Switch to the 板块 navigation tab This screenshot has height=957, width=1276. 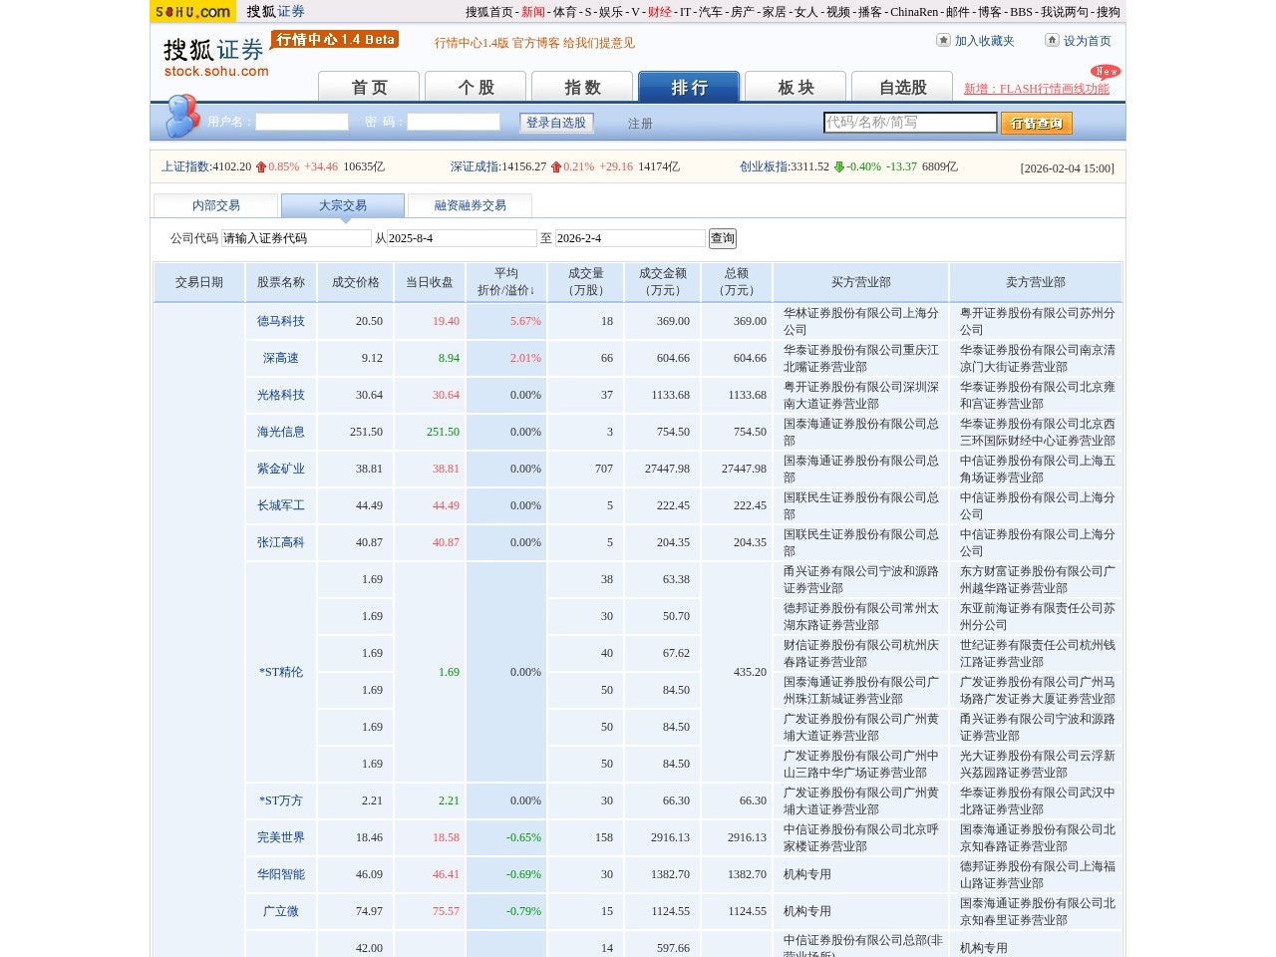point(796,87)
